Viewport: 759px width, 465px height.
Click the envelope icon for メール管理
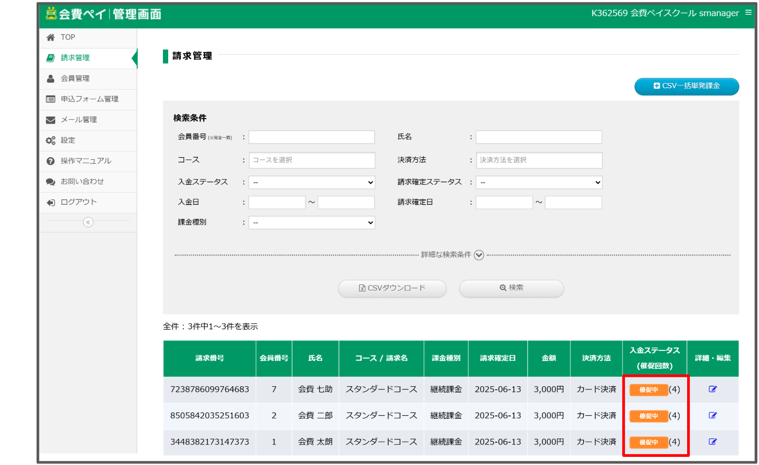point(51,120)
